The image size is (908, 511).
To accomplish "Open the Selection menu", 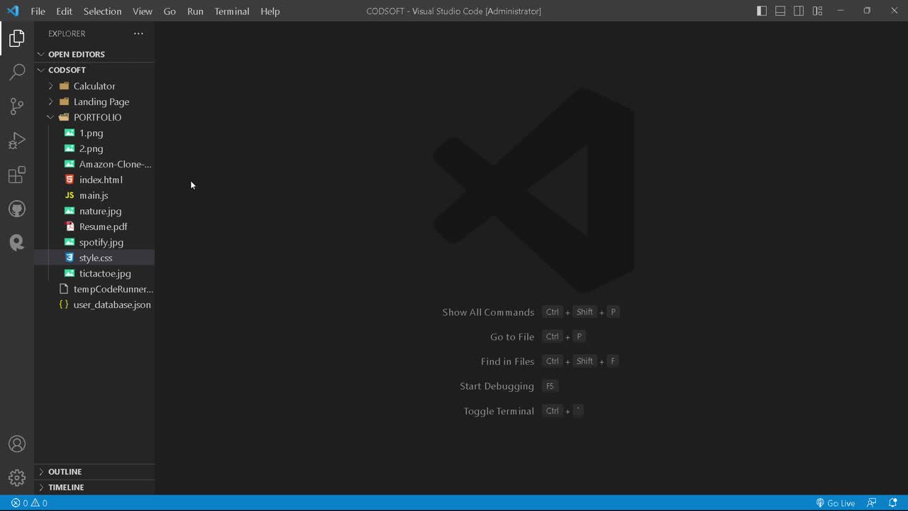I will (103, 11).
